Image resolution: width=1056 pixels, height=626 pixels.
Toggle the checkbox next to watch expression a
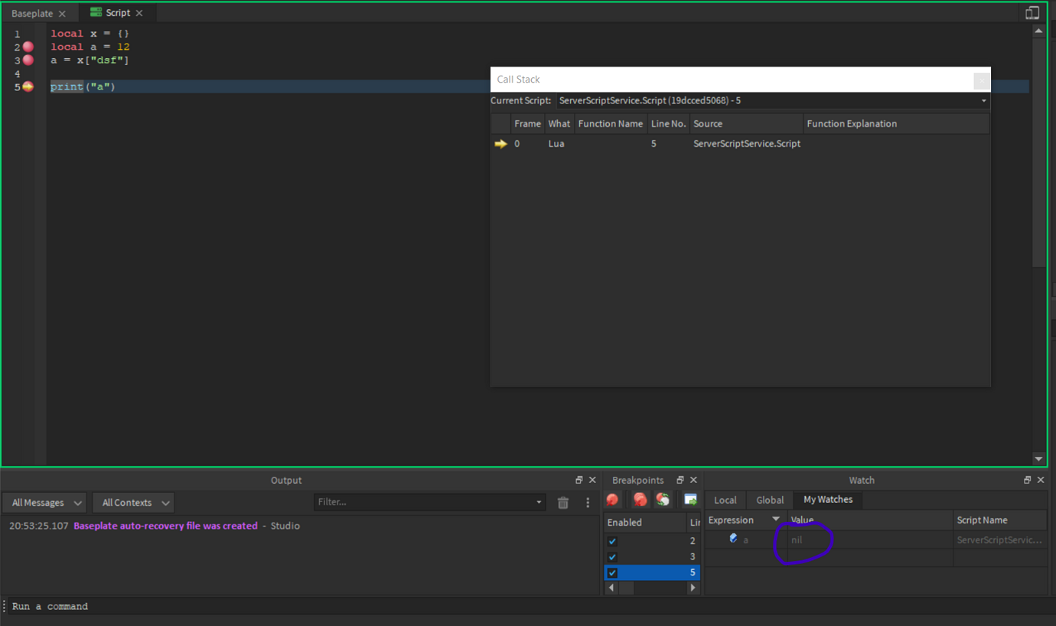tap(732, 538)
